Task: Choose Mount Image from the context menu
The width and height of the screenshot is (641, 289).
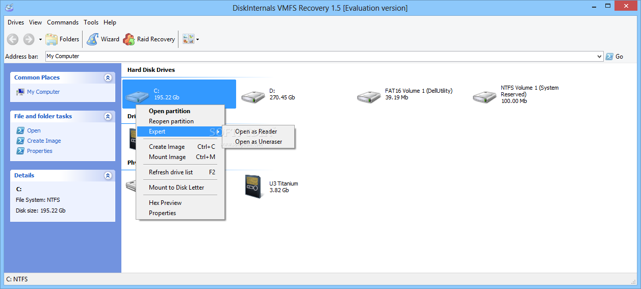Action: pyautogui.click(x=181, y=157)
